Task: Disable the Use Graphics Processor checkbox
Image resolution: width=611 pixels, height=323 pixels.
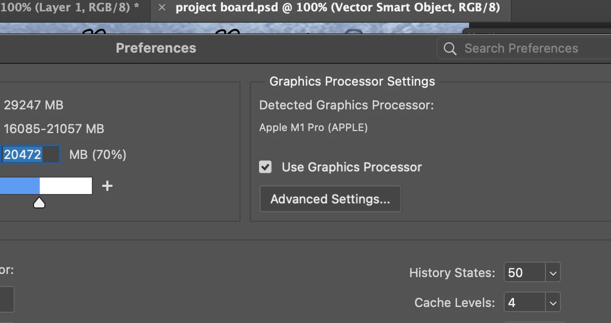Action: 265,167
